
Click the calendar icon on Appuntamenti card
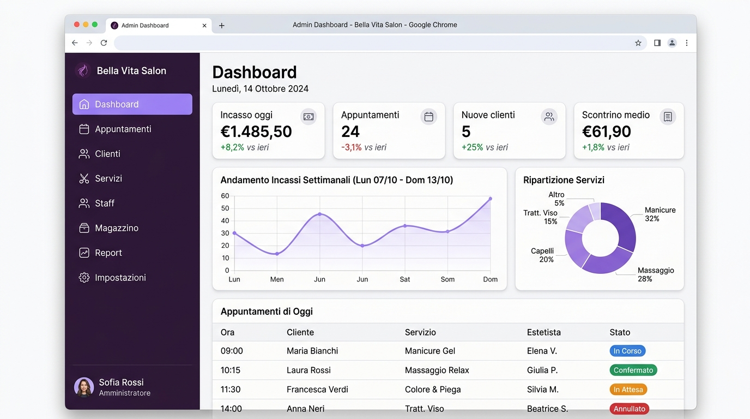coord(429,117)
